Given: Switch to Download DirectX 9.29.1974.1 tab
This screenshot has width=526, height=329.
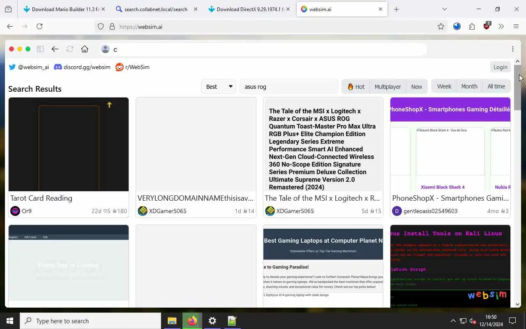Looking at the screenshot, I should pyautogui.click(x=249, y=9).
